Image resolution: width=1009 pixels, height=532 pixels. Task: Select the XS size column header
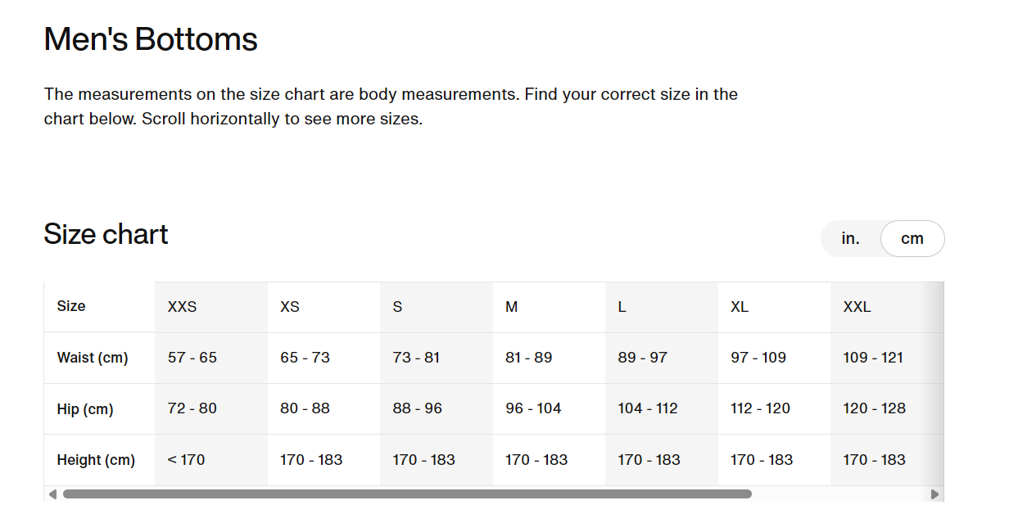click(288, 306)
